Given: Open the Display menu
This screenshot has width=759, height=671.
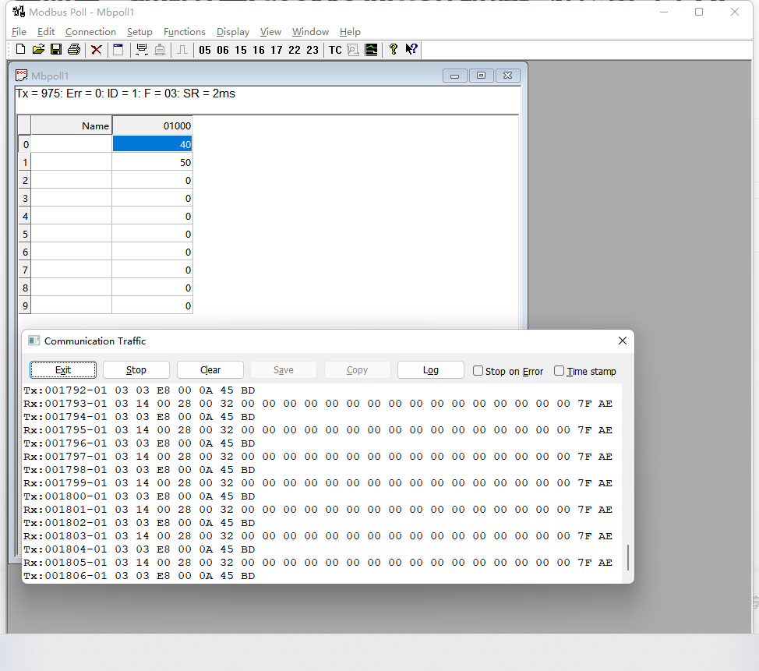Looking at the screenshot, I should 233,31.
